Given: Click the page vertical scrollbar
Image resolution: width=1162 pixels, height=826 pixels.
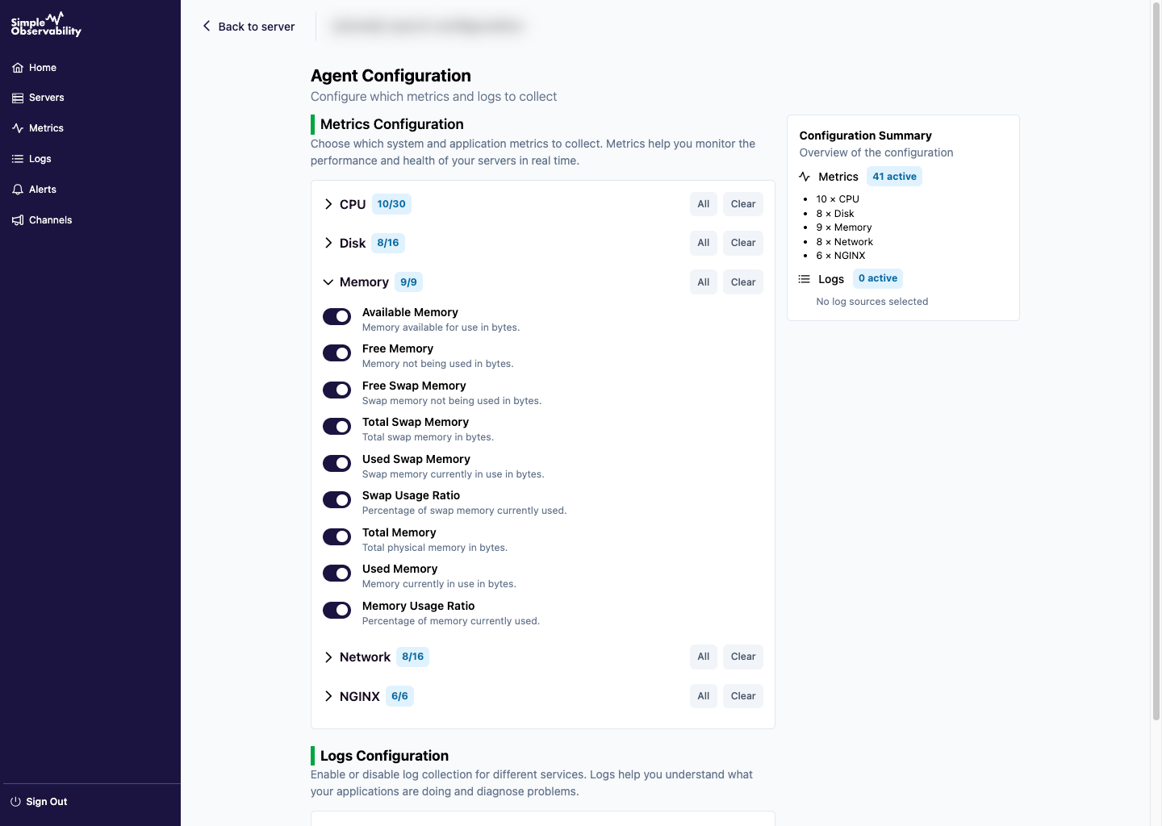Looking at the screenshot, I should pyautogui.click(x=1156, y=363).
